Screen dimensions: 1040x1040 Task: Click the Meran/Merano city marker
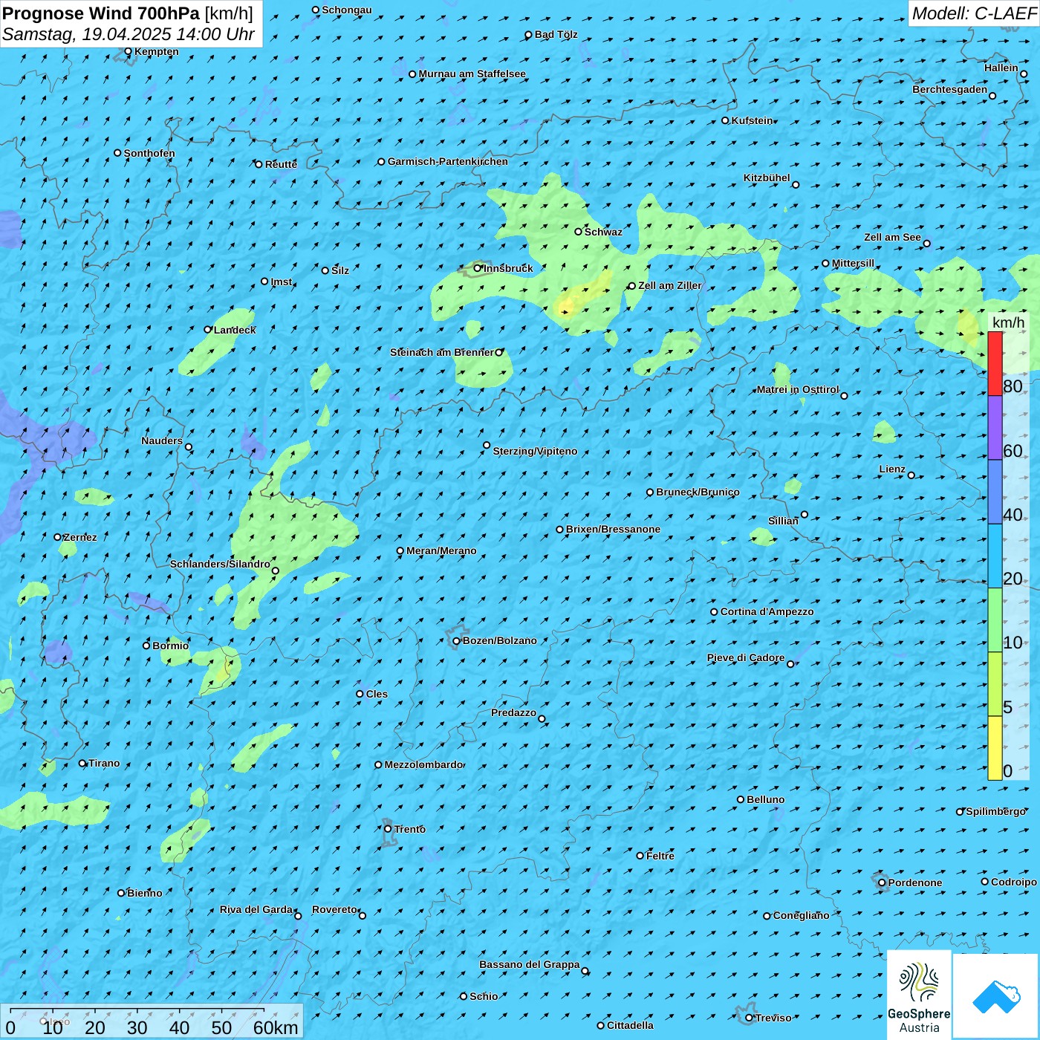pyautogui.click(x=400, y=551)
